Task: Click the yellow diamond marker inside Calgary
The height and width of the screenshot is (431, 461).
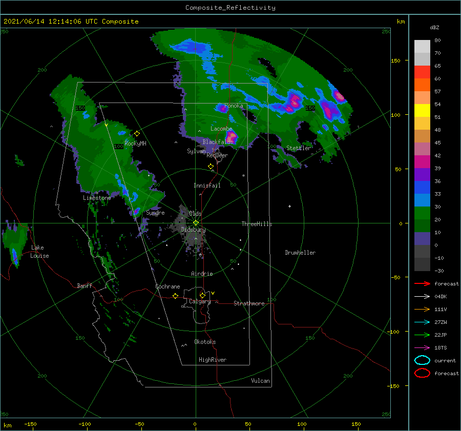Action: [202, 295]
